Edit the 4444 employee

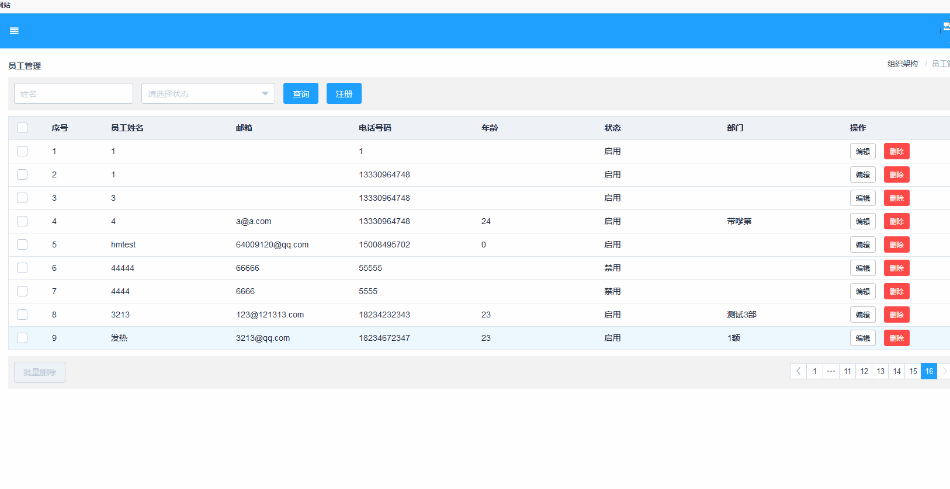click(863, 291)
